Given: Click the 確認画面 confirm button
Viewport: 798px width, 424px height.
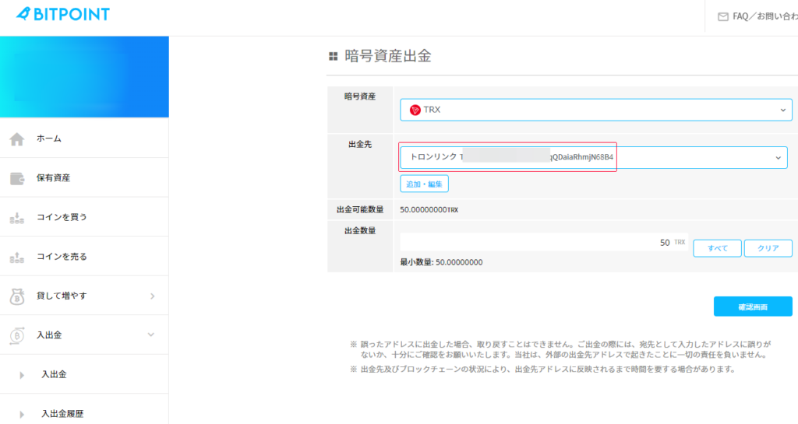Looking at the screenshot, I should click(x=752, y=307).
